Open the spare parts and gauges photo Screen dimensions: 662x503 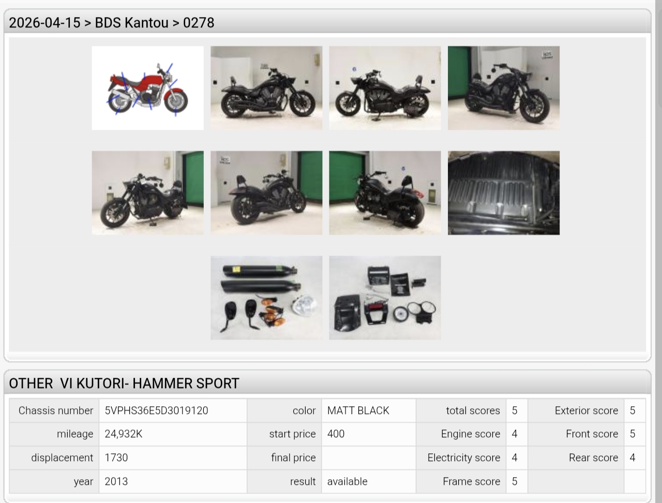click(385, 298)
